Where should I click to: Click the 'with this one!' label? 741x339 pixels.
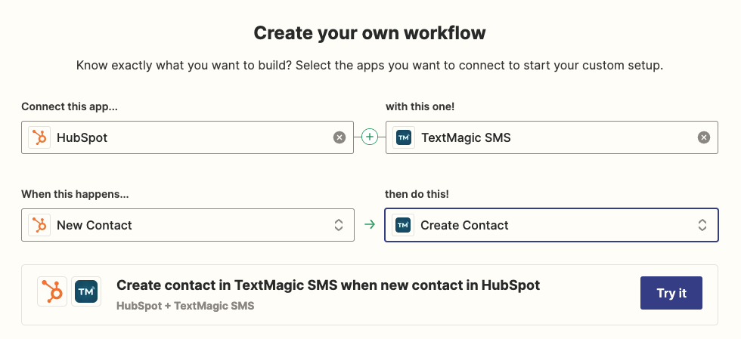tap(420, 106)
